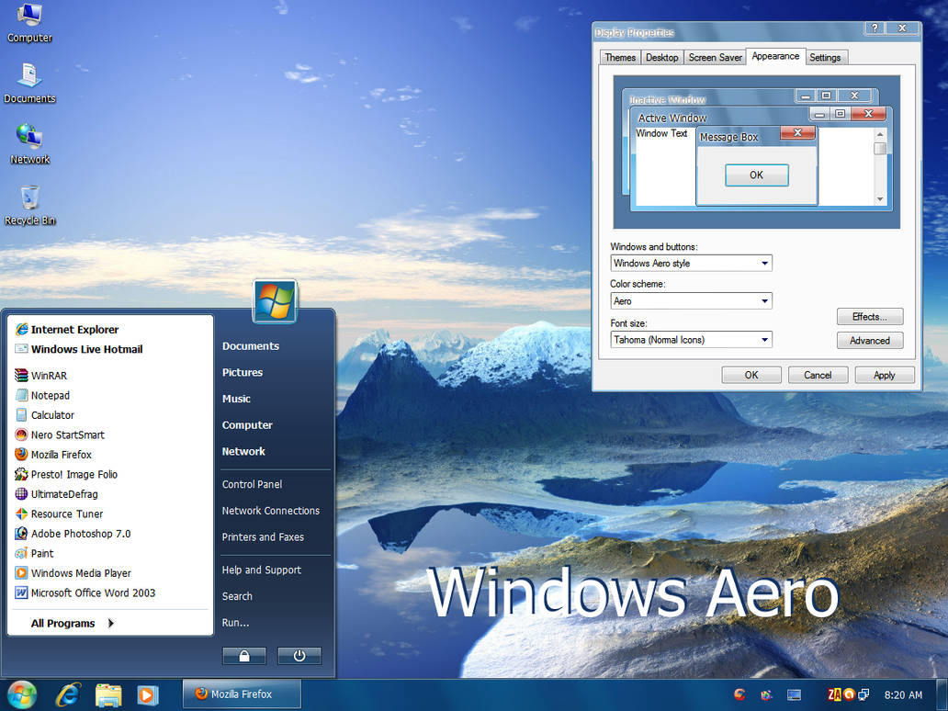Click the Effects... button
Image resolution: width=948 pixels, height=711 pixels.
pyautogui.click(x=869, y=317)
